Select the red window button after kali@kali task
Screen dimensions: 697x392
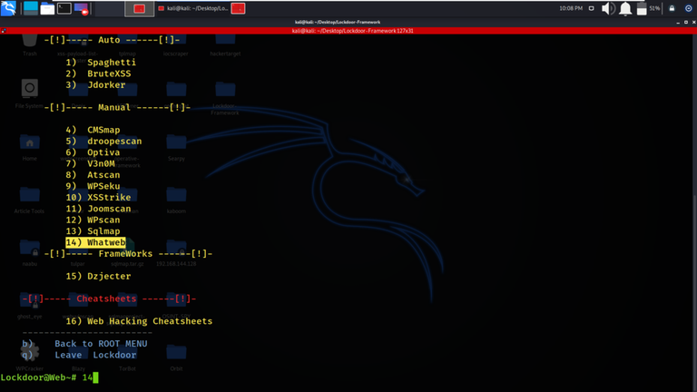(239, 8)
